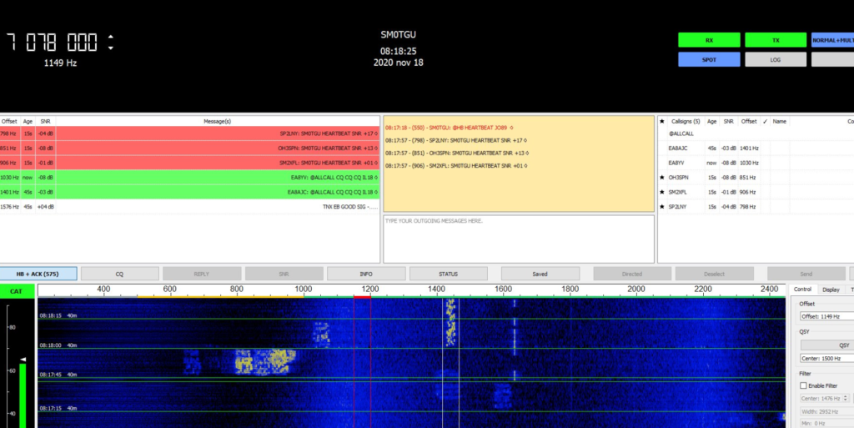
Task: Click the green CAT status indicator
Action: (17, 291)
